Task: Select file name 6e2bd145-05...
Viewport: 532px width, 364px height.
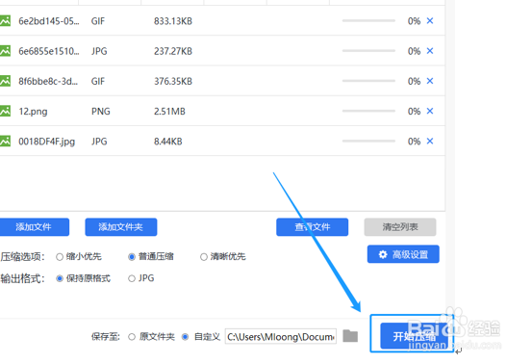Action: (x=49, y=21)
